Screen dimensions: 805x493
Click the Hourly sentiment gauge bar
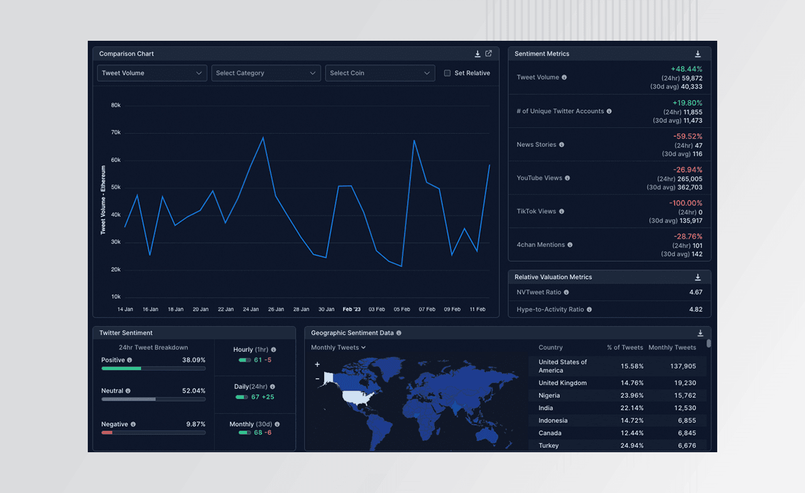click(x=245, y=360)
